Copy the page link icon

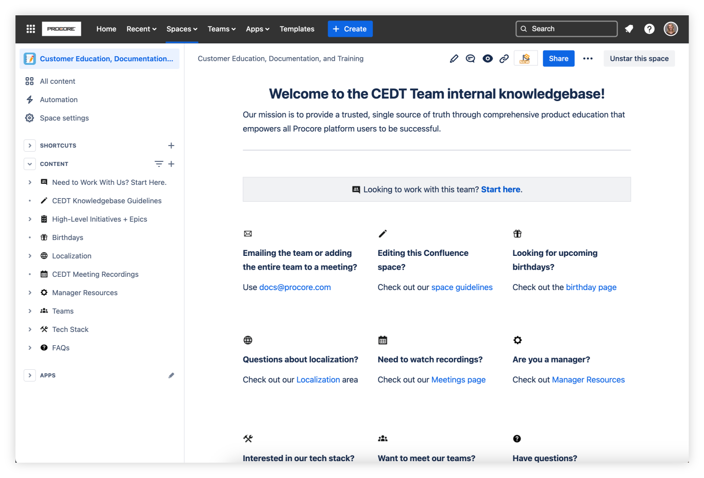click(504, 59)
